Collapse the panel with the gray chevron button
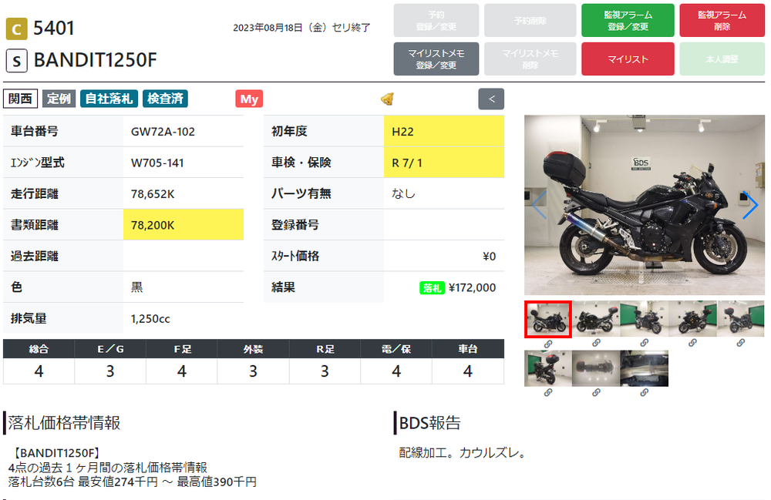771x500 pixels. pos(491,99)
